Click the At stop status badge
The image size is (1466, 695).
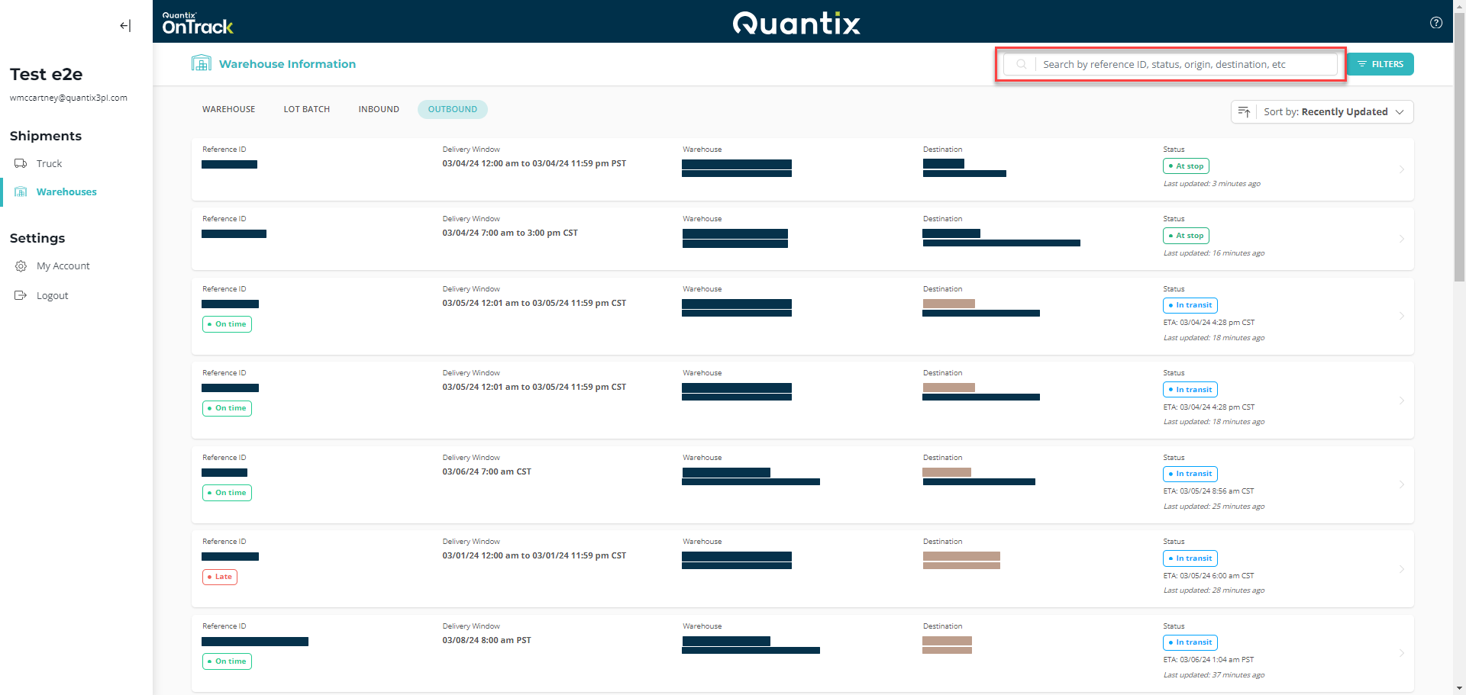[x=1185, y=166]
